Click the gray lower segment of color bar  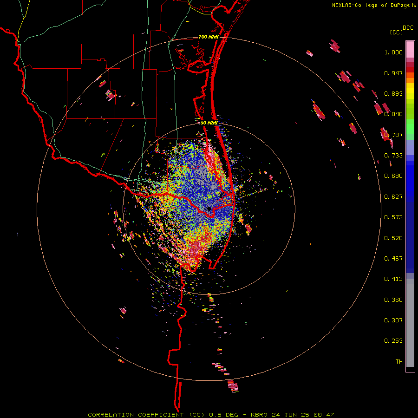pyautogui.click(x=410, y=323)
